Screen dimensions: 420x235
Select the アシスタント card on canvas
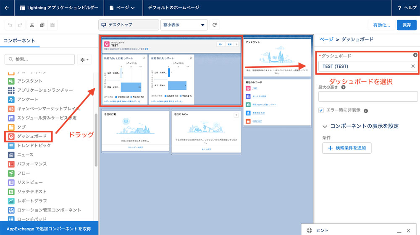point(277,57)
